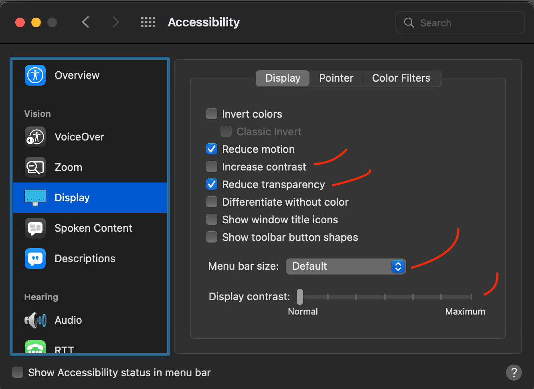The image size is (534, 389).
Task: Open the Color Filters tab
Action: pyautogui.click(x=401, y=78)
